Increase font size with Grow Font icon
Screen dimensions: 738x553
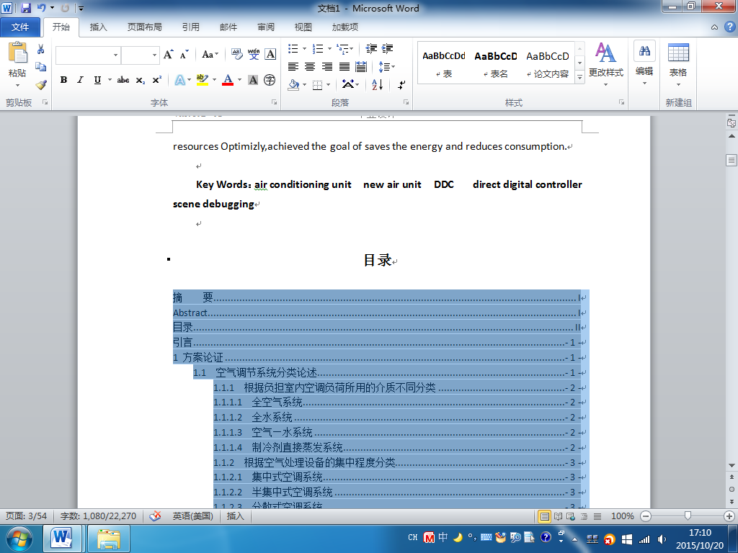pos(168,55)
